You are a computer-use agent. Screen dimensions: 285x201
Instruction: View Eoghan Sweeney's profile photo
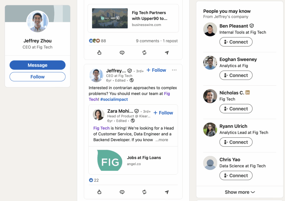210,63
